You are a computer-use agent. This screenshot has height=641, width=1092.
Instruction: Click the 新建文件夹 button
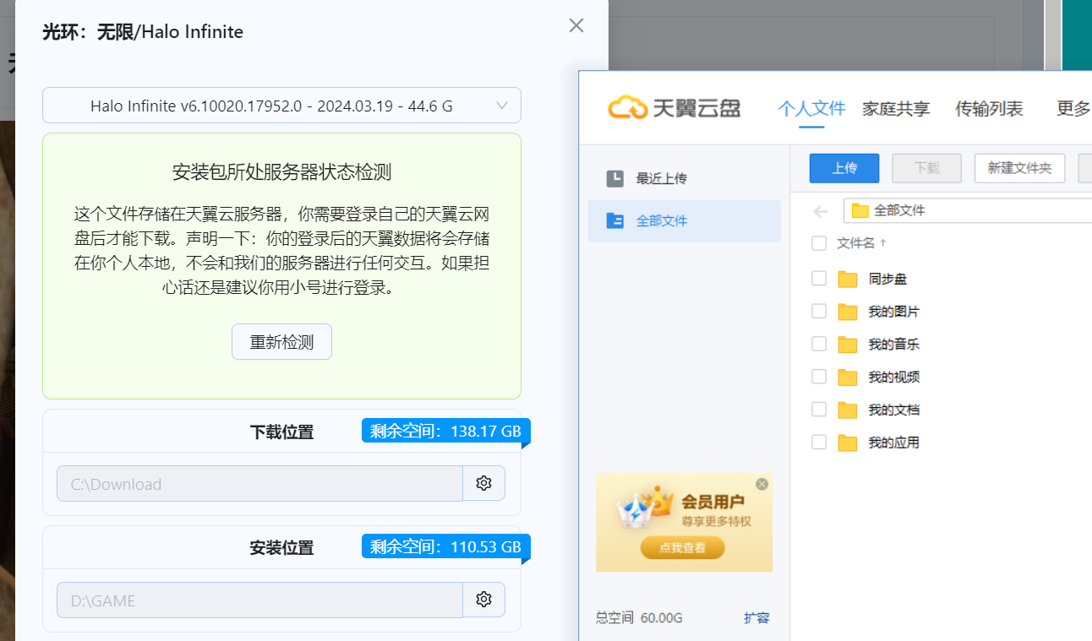(1019, 168)
